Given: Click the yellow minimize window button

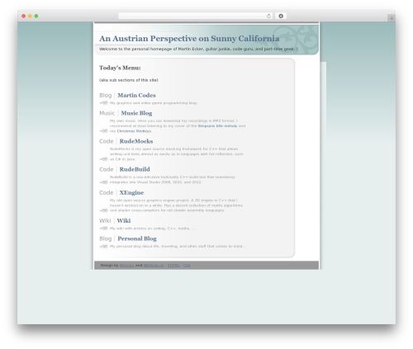Looking at the screenshot, I should 30,16.
